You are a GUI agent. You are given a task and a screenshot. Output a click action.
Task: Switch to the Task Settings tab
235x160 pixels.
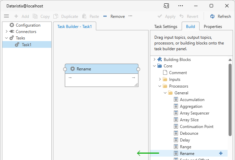click(165, 27)
